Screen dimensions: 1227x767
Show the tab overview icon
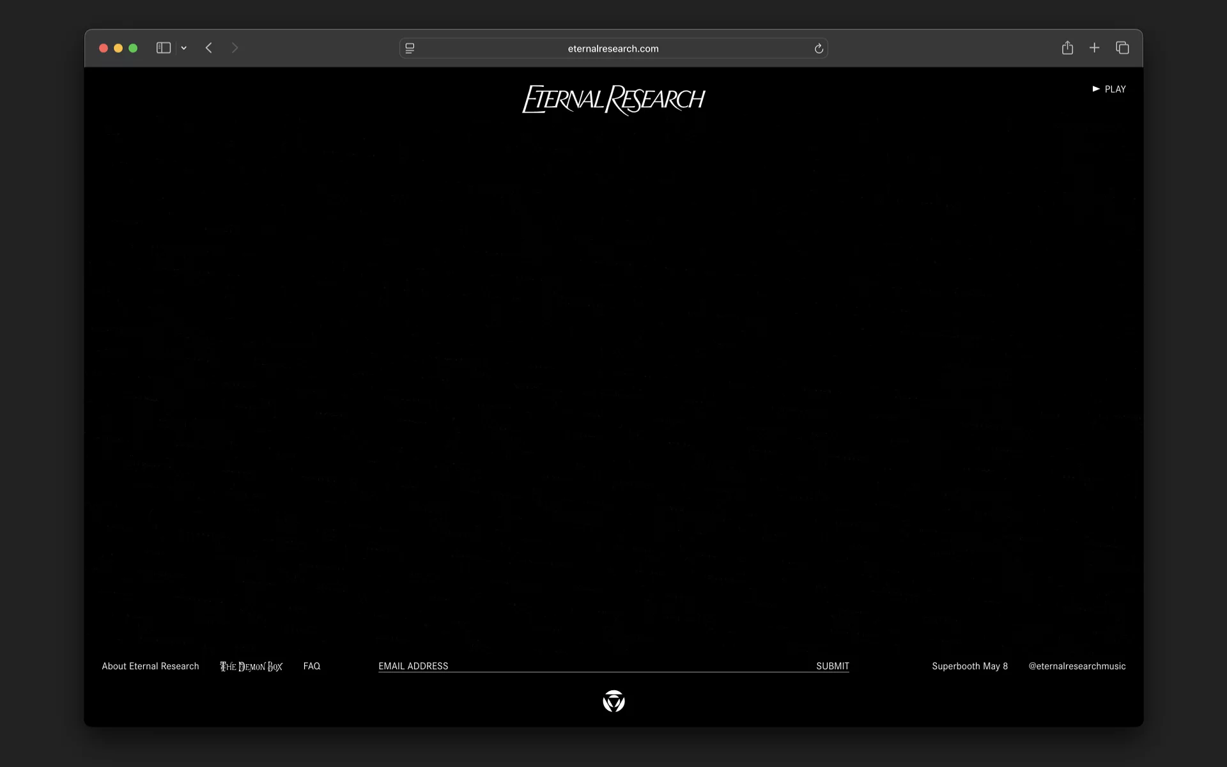click(x=1122, y=48)
